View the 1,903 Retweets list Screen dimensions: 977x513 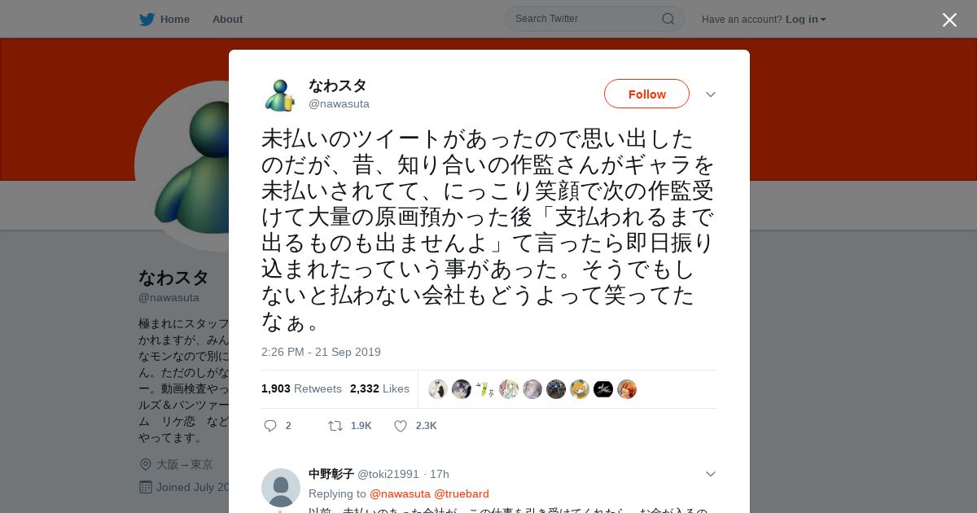tap(301, 388)
